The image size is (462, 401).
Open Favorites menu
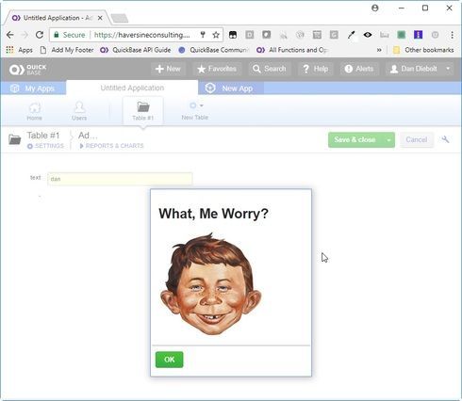pyautogui.click(x=217, y=69)
